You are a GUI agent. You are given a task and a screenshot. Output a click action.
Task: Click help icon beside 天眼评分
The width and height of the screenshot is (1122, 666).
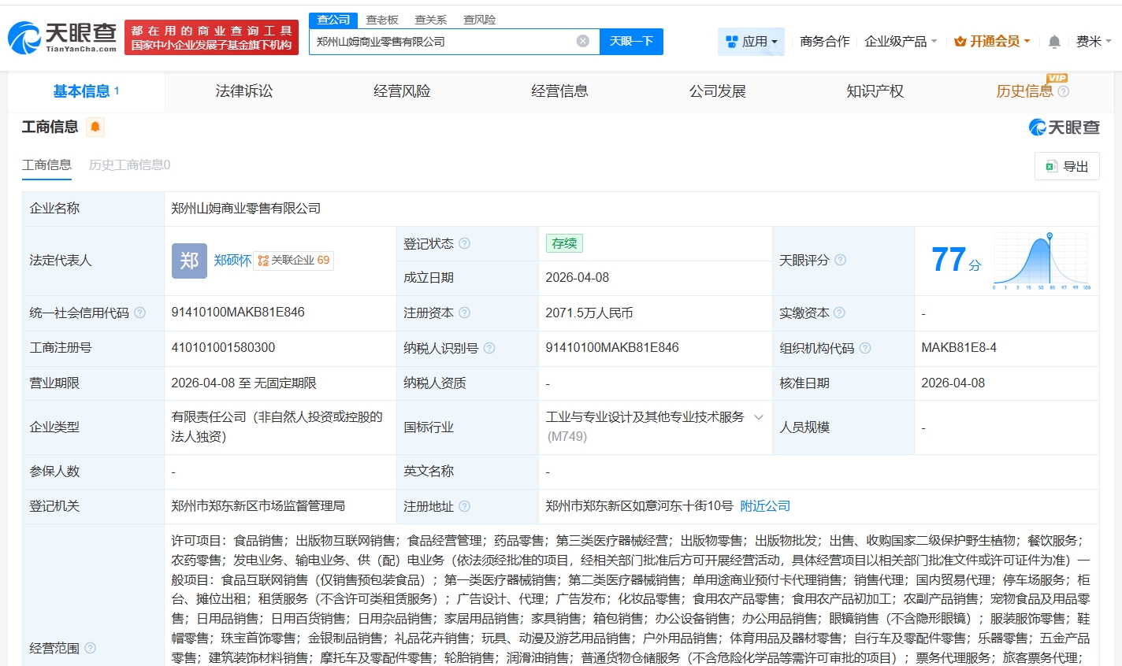click(840, 260)
